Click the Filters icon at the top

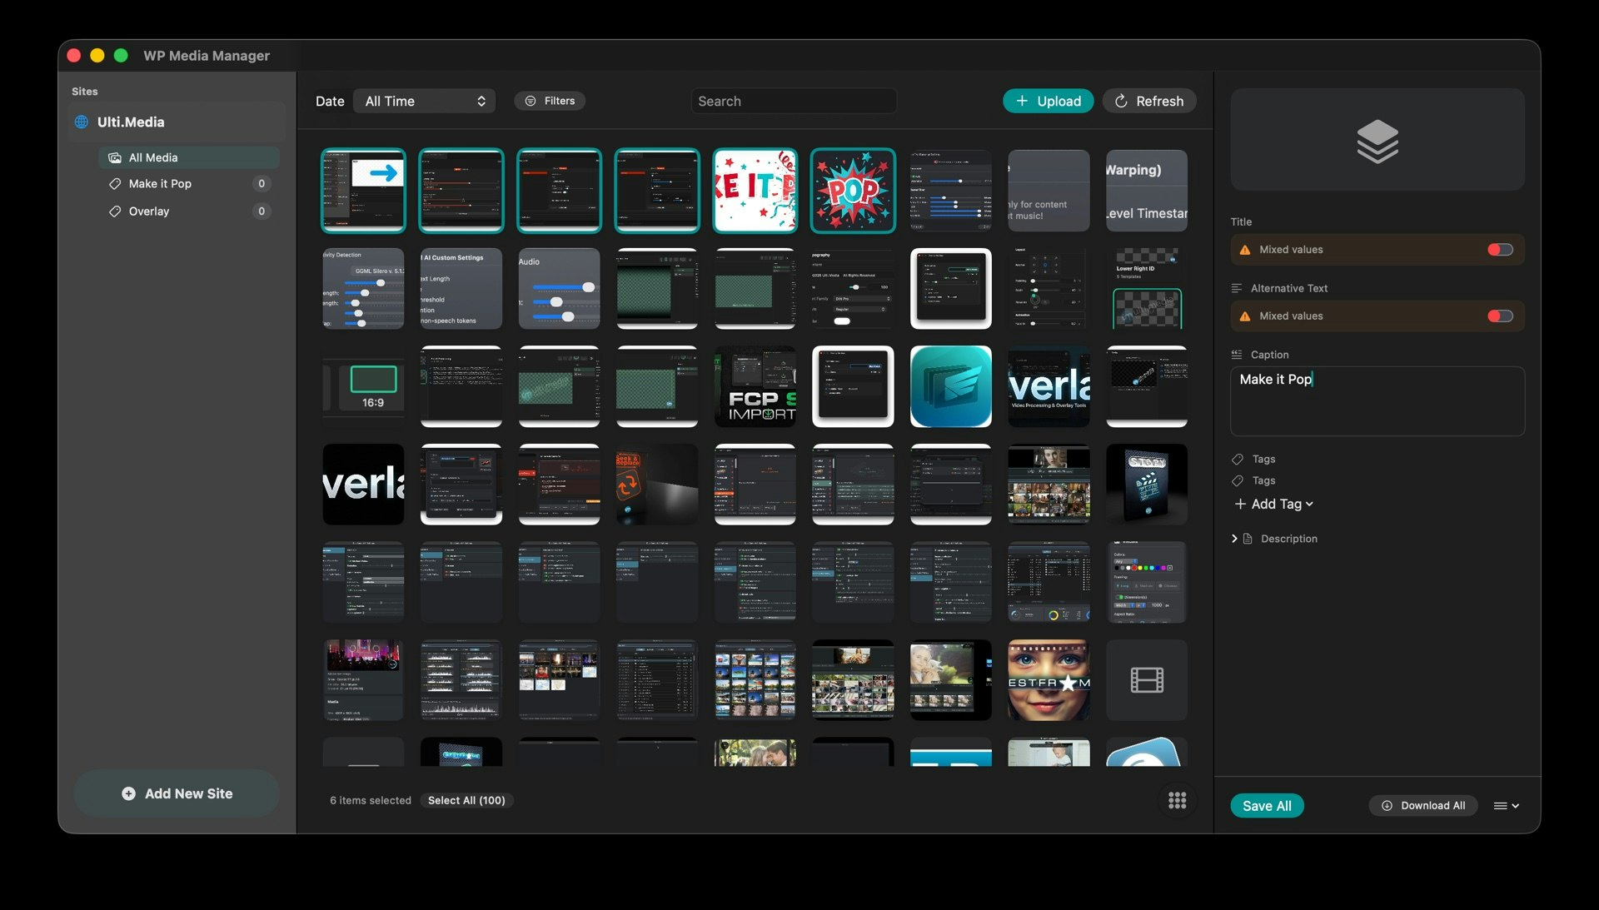coord(531,100)
